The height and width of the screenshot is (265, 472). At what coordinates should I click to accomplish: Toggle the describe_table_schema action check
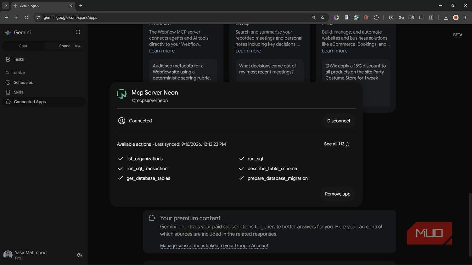[x=241, y=169]
